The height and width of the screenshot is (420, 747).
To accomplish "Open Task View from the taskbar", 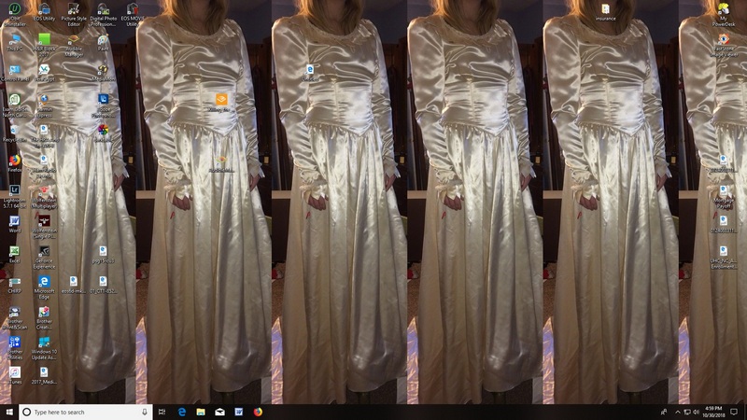I will pyautogui.click(x=162, y=412).
